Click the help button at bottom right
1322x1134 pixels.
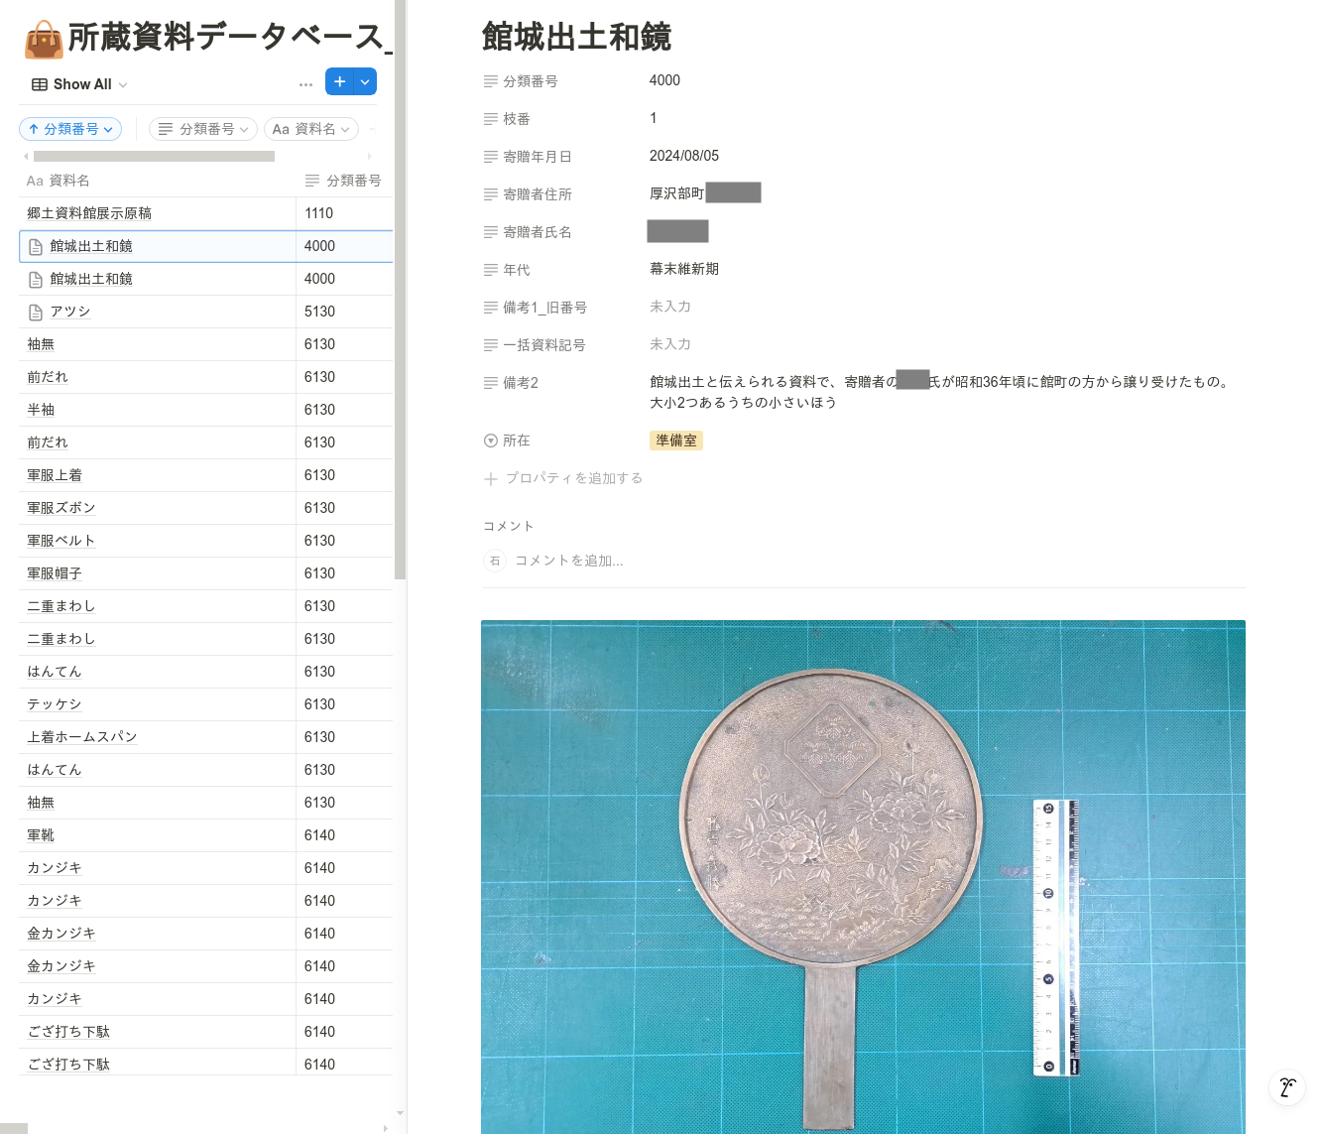(x=1286, y=1087)
